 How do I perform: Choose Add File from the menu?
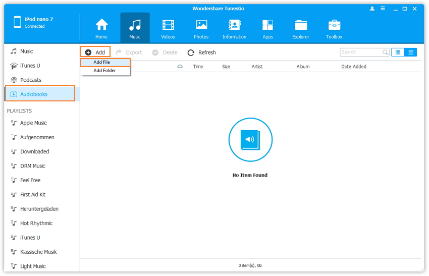pyautogui.click(x=105, y=63)
